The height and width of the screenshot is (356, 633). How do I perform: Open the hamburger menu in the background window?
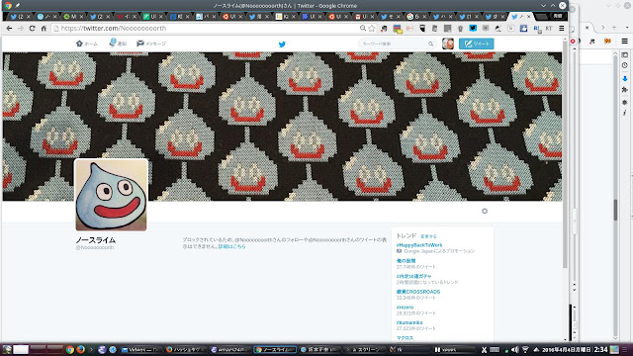point(624,41)
